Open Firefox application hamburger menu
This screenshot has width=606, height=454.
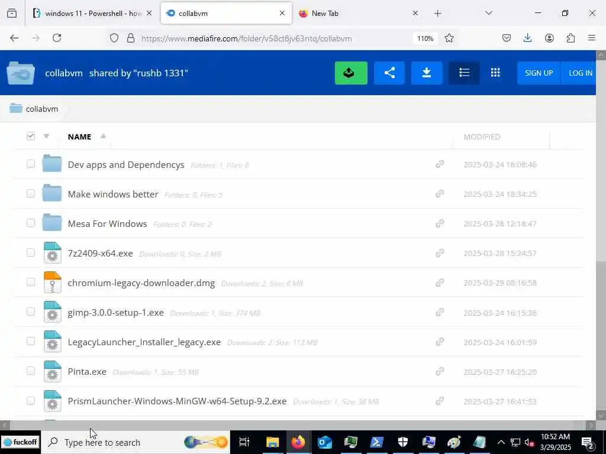click(592, 38)
